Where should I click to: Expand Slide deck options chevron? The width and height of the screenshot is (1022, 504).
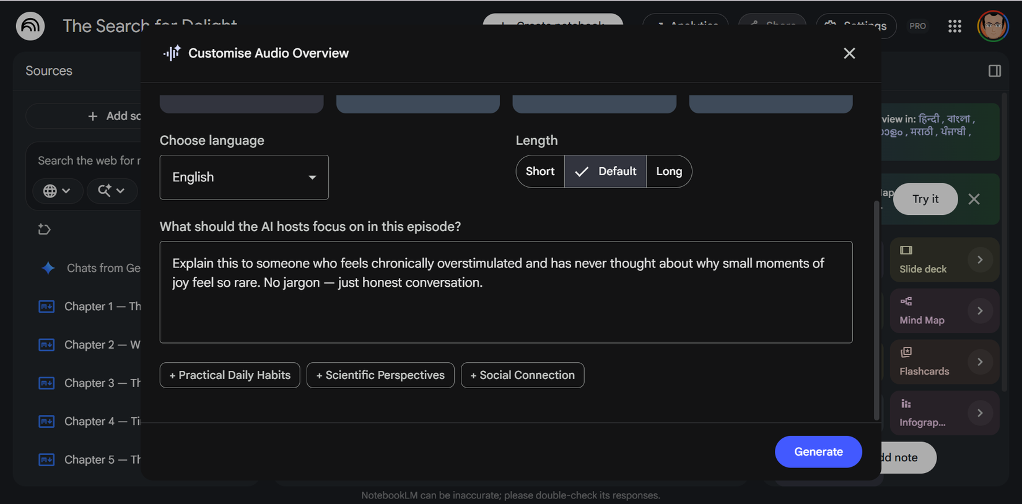[x=979, y=260]
